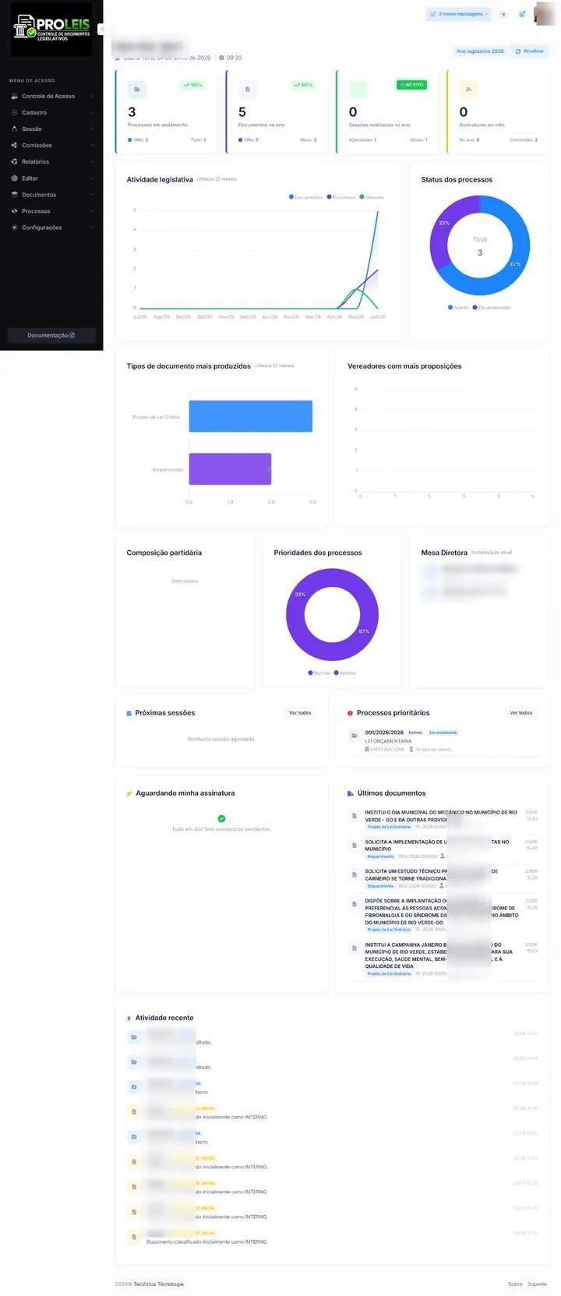
Task: Click the lightning icon beside Atividade recente
Action: pyautogui.click(x=129, y=1019)
